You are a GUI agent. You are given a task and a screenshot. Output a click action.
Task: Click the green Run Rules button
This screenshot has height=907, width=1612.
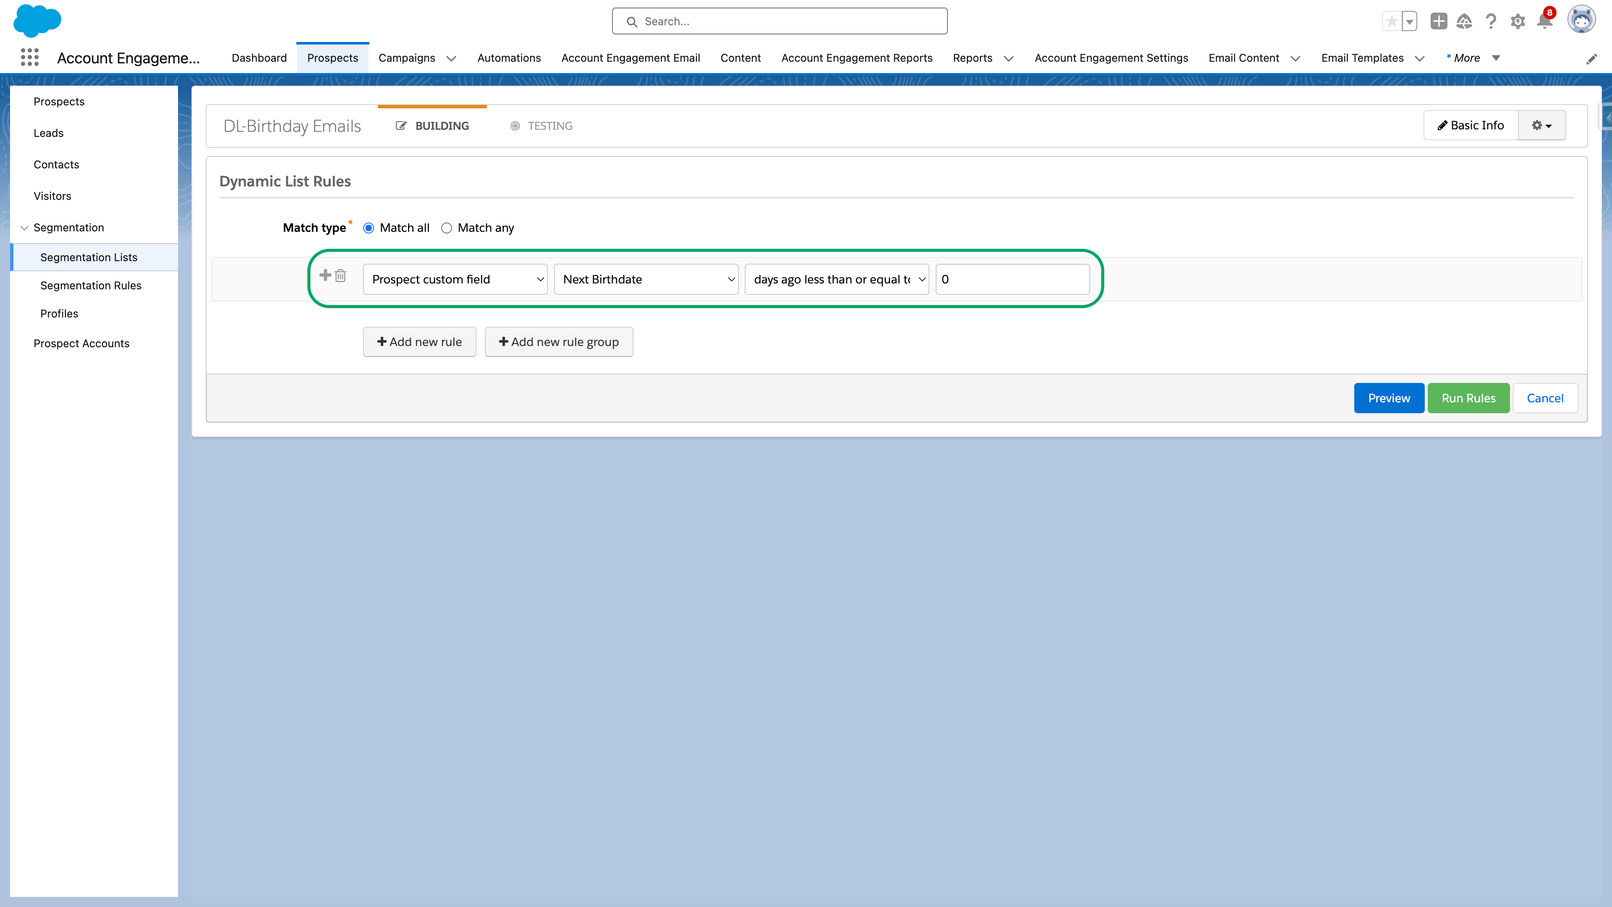pos(1468,398)
